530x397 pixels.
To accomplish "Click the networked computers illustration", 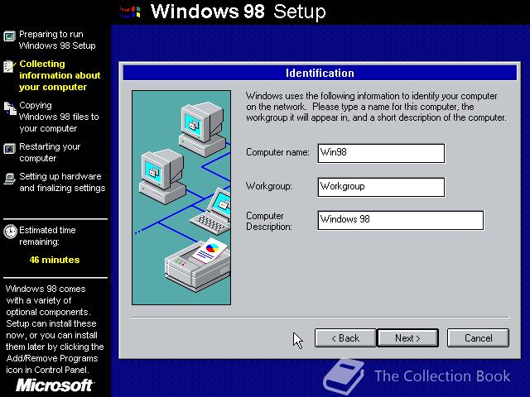I will pyautogui.click(x=181, y=198).
